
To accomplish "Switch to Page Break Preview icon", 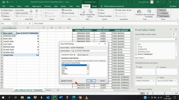I will (153, 93).
